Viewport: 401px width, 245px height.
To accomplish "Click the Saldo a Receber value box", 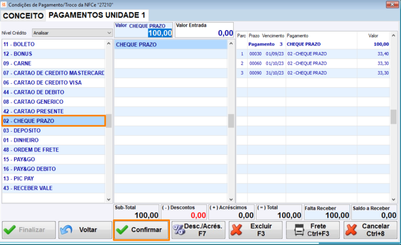I will point(374,212).
